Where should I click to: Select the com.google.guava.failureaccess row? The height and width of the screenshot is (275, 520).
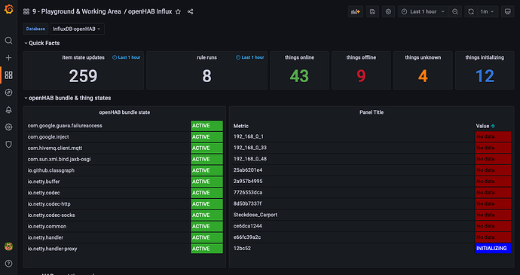coord(124,126)
